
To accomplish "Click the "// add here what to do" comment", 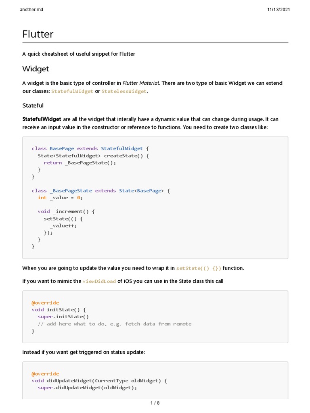I will 115,324.
